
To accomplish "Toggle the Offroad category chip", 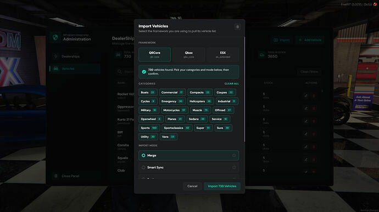I will point(223,110).
